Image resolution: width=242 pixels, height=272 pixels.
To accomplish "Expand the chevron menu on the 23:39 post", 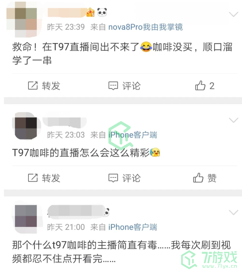I will pyautogui.click(x=233, y=14).
